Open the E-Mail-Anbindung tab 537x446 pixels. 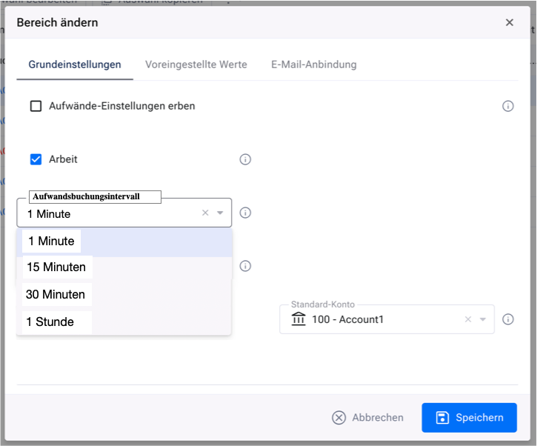pos(313,64)
